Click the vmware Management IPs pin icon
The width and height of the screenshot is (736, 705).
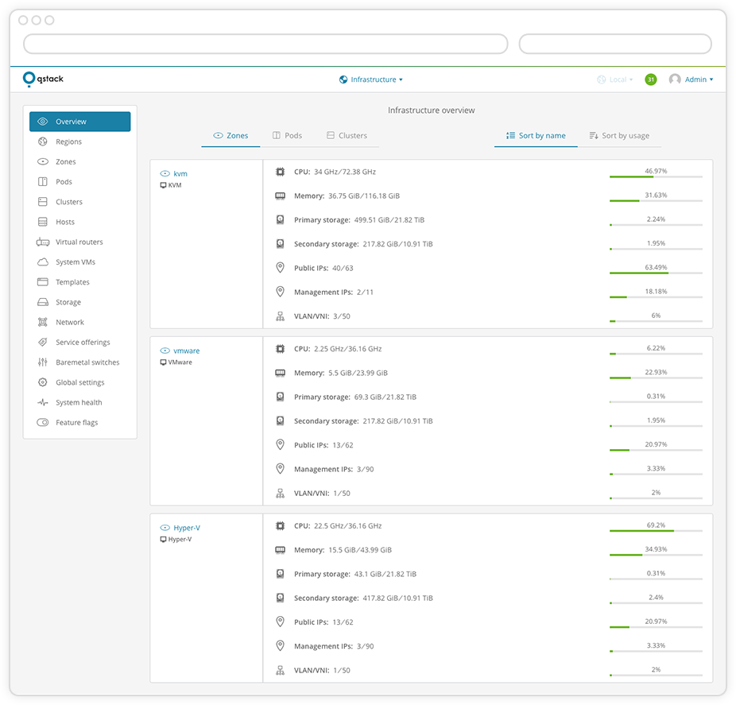[x=281, y=469]
